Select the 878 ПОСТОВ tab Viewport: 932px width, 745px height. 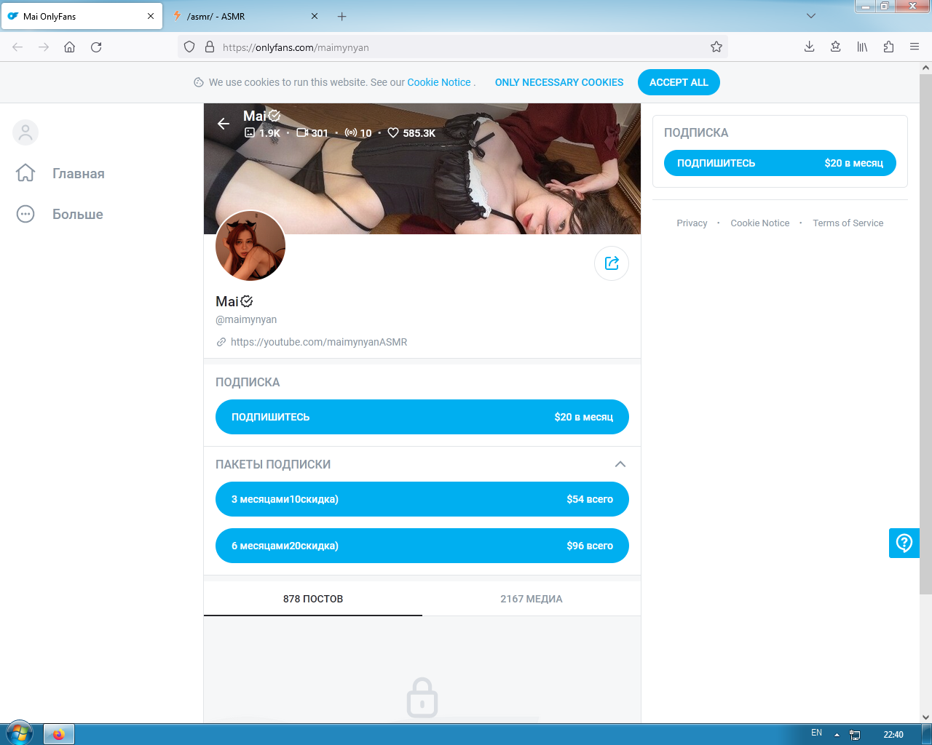tap(313, 599)
